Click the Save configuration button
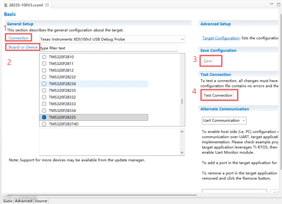Screen dimensions: 282x204 click(208, 61)
